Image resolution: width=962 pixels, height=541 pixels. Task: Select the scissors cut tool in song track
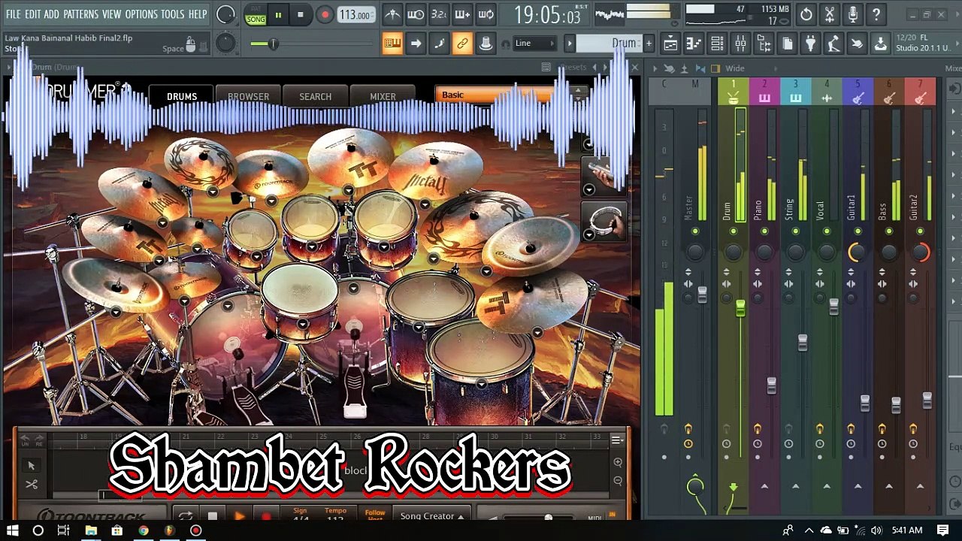click(32, 485)
